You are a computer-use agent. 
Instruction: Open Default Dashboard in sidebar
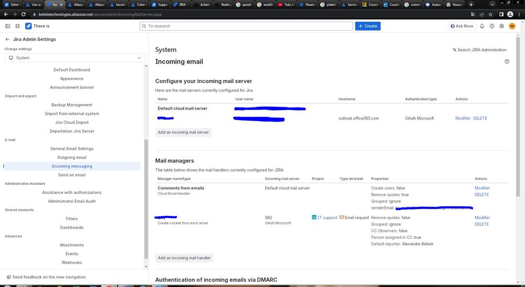coord(72,70)
